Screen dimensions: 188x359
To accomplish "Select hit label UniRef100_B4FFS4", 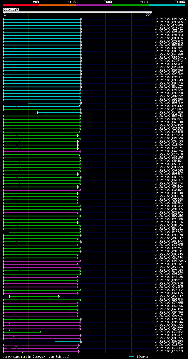I will (x=169, y=232).
